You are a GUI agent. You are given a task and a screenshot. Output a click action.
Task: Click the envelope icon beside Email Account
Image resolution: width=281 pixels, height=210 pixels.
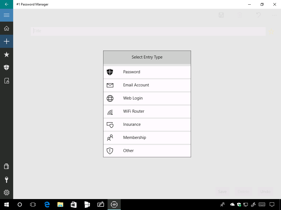click(x=110, y=85)
